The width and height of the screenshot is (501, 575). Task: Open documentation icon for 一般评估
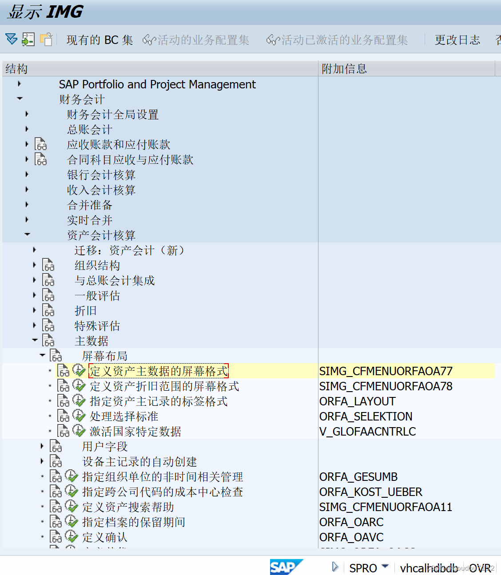pyautogui.click(x=48, y=295)
